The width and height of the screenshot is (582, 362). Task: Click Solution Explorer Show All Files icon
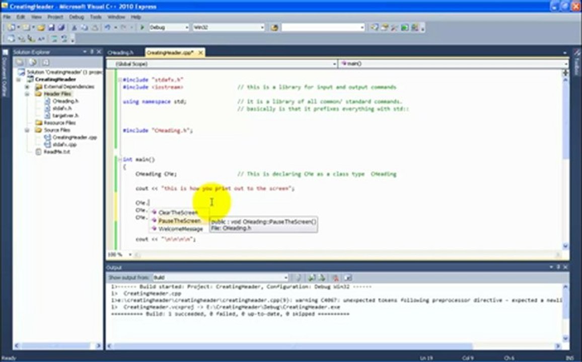coord(33,62)
